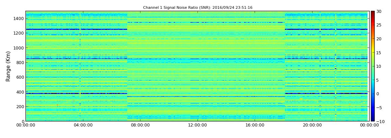Click the 20:00:00 time axis label
This screenshot has width=391, height=138.
312,125
